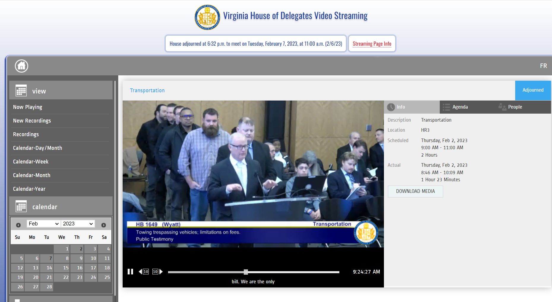Screen dimensions: 552x302
Task: Go to the next calendar month
Action: 104,225
